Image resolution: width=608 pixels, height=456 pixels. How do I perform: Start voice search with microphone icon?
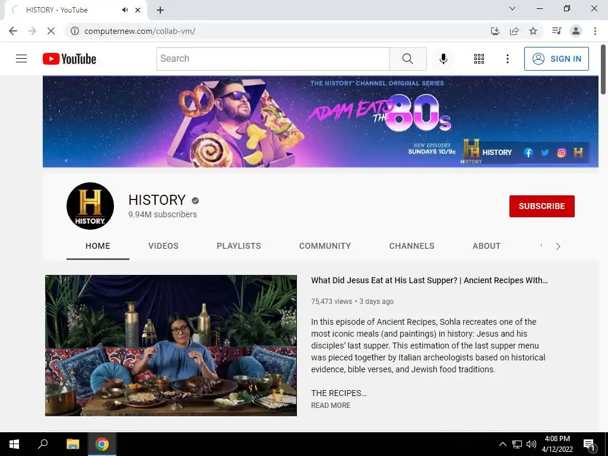443,59
